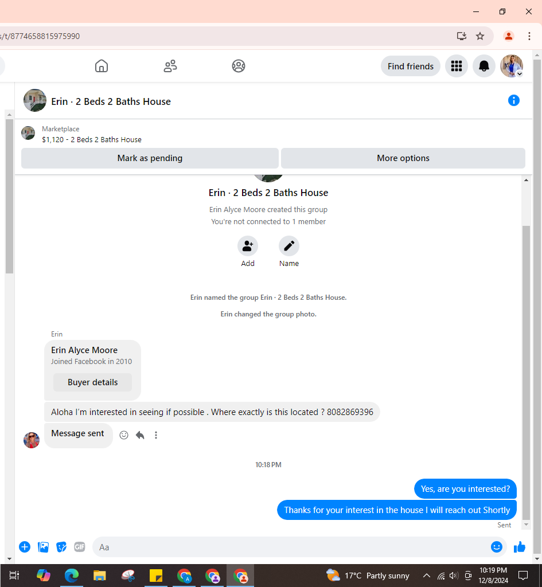Bookmark this page star icon
Viewport: 542px width, 587px height.
coord(480,36)
